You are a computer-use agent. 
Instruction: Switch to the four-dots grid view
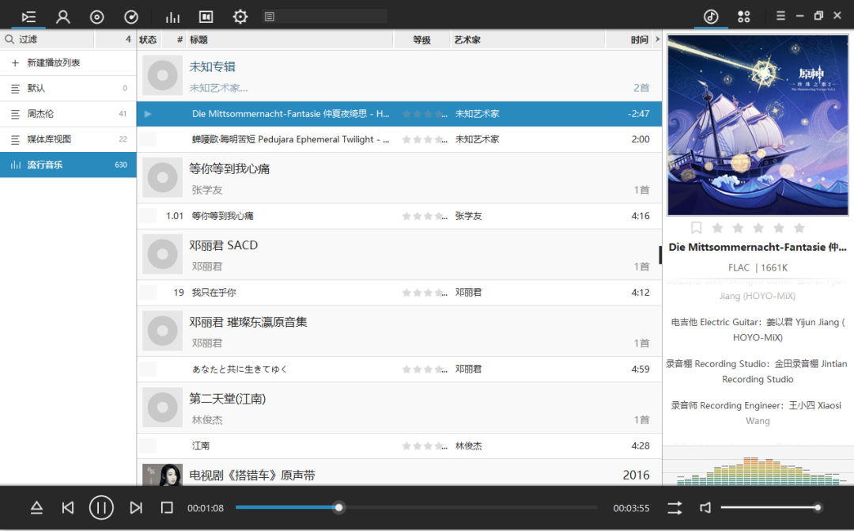pos(744,17)
